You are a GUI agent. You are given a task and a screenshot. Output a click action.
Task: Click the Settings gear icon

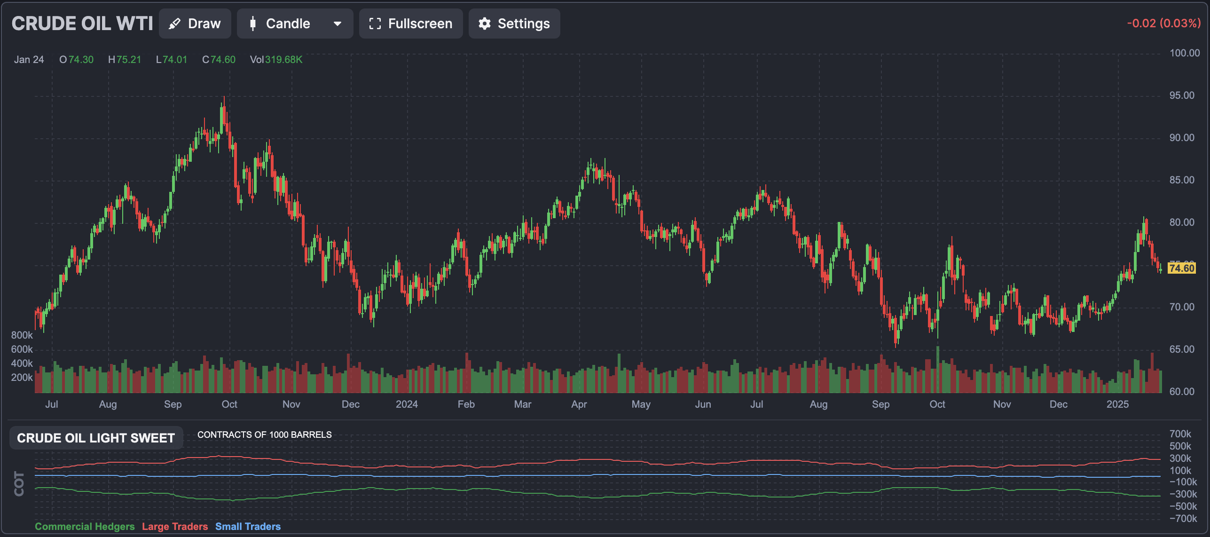484,24
